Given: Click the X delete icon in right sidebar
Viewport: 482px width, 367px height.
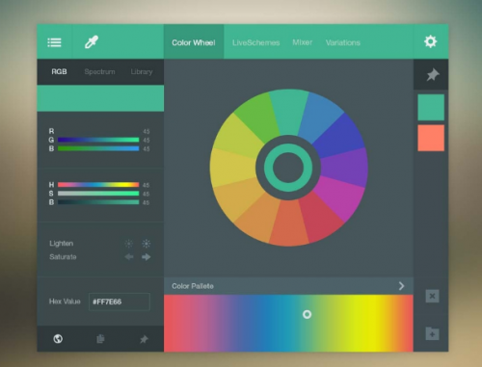Looking at the screenshot, I should (x=432, y=296).
